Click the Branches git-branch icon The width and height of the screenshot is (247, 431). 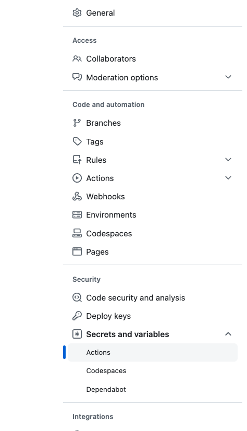point(77,123)
